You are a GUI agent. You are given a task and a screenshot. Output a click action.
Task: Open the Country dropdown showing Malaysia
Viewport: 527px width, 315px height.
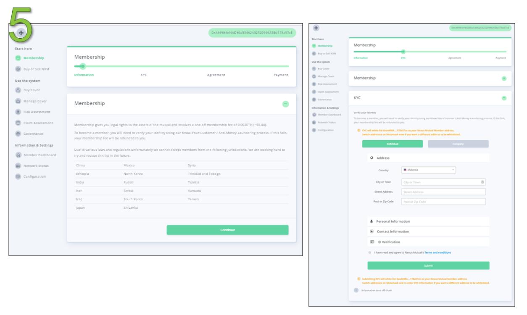click(428, 170)
